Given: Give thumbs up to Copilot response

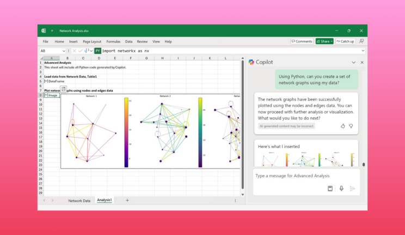Looking at the screenshot, I should (x=343, y=126).
